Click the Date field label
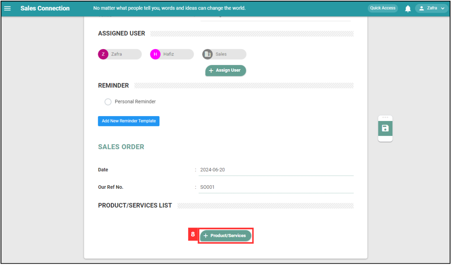 pos(103,170)
